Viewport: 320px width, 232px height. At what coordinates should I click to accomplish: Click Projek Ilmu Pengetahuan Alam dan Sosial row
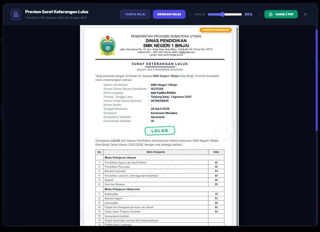point(160,207)
